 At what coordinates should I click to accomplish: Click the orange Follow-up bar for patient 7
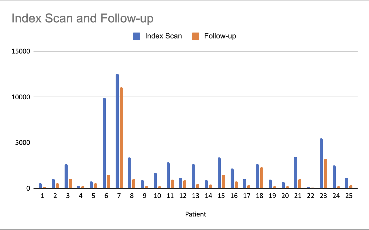(x=121, y=138)
